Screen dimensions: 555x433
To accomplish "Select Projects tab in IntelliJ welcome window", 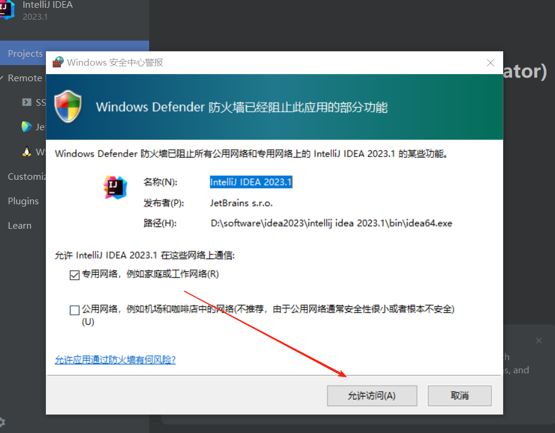I will pos(25,54).
